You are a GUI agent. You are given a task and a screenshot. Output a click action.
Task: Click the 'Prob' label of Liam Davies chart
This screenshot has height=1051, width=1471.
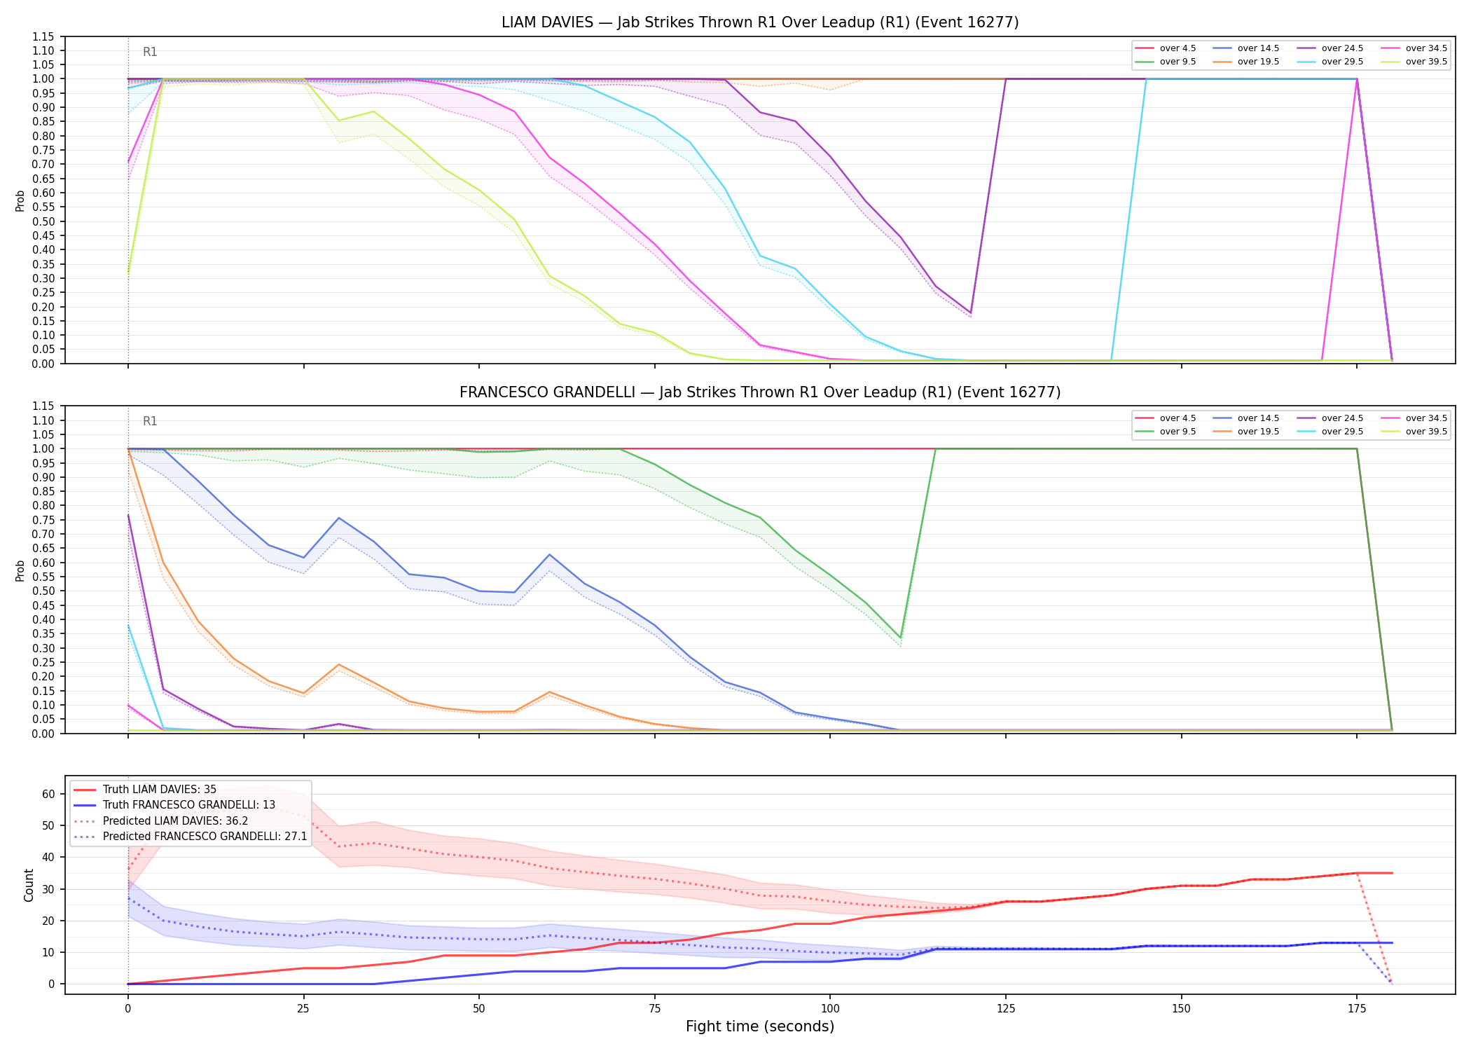pyautogui.click(x=20, y=200)
